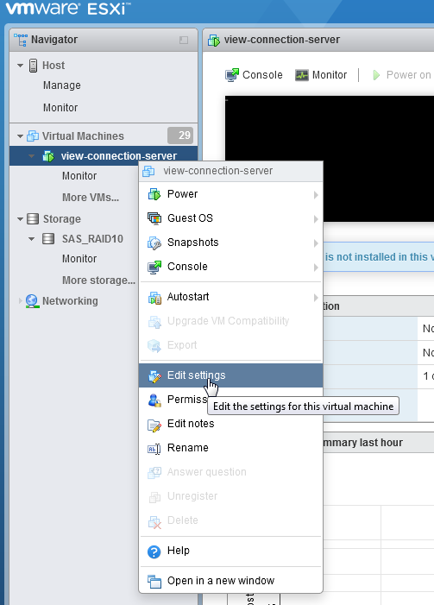Choose Edit settings from context menu
434x605 pixels.
(x=230, y=375)
